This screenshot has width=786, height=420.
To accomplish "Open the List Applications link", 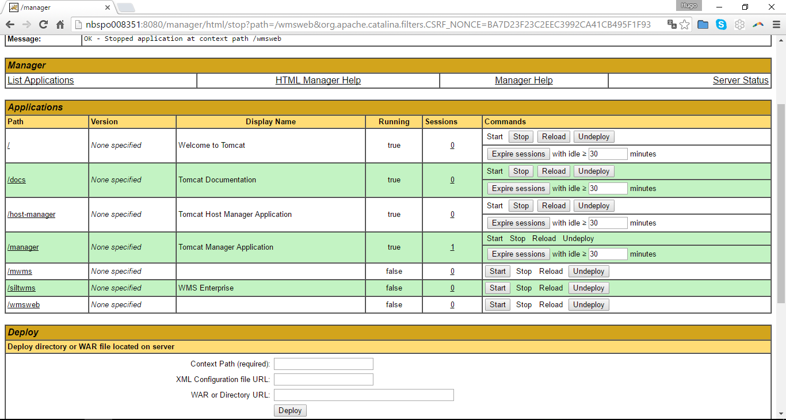I will 41,81.
